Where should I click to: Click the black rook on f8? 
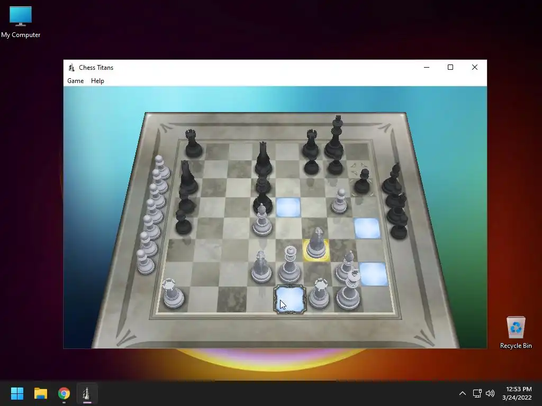point(310,143)
